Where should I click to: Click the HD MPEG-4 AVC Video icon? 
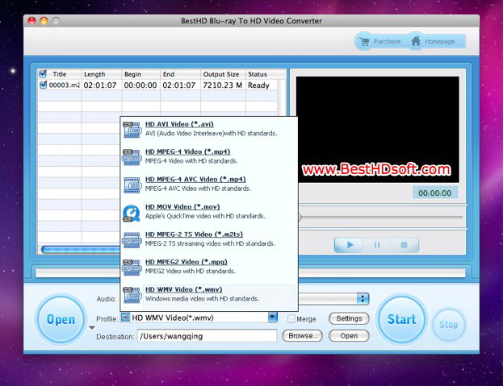coord(132,185)
